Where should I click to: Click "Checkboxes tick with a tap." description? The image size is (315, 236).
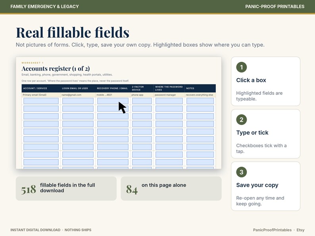pyautogui.click(x=261, y=148)
